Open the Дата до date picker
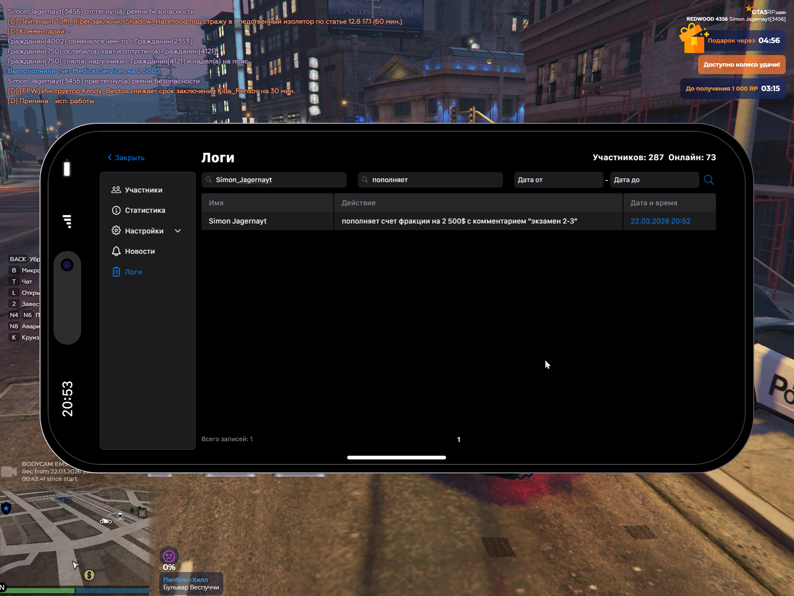The width and height of the screenshot is (794, 596). 654,180
